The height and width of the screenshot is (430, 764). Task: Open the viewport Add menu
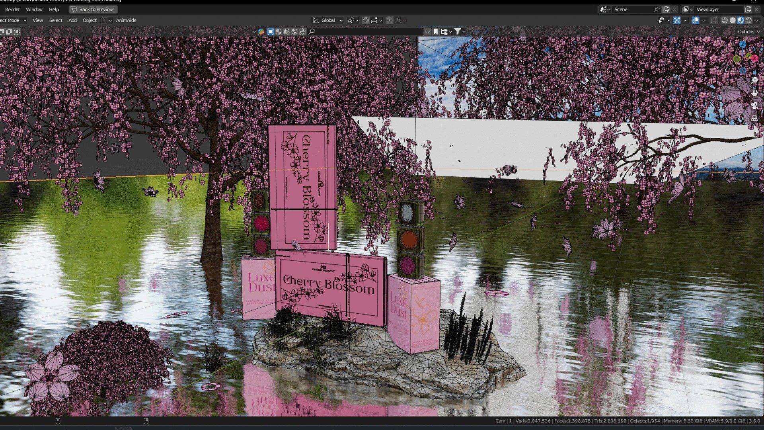click(72, 20)
